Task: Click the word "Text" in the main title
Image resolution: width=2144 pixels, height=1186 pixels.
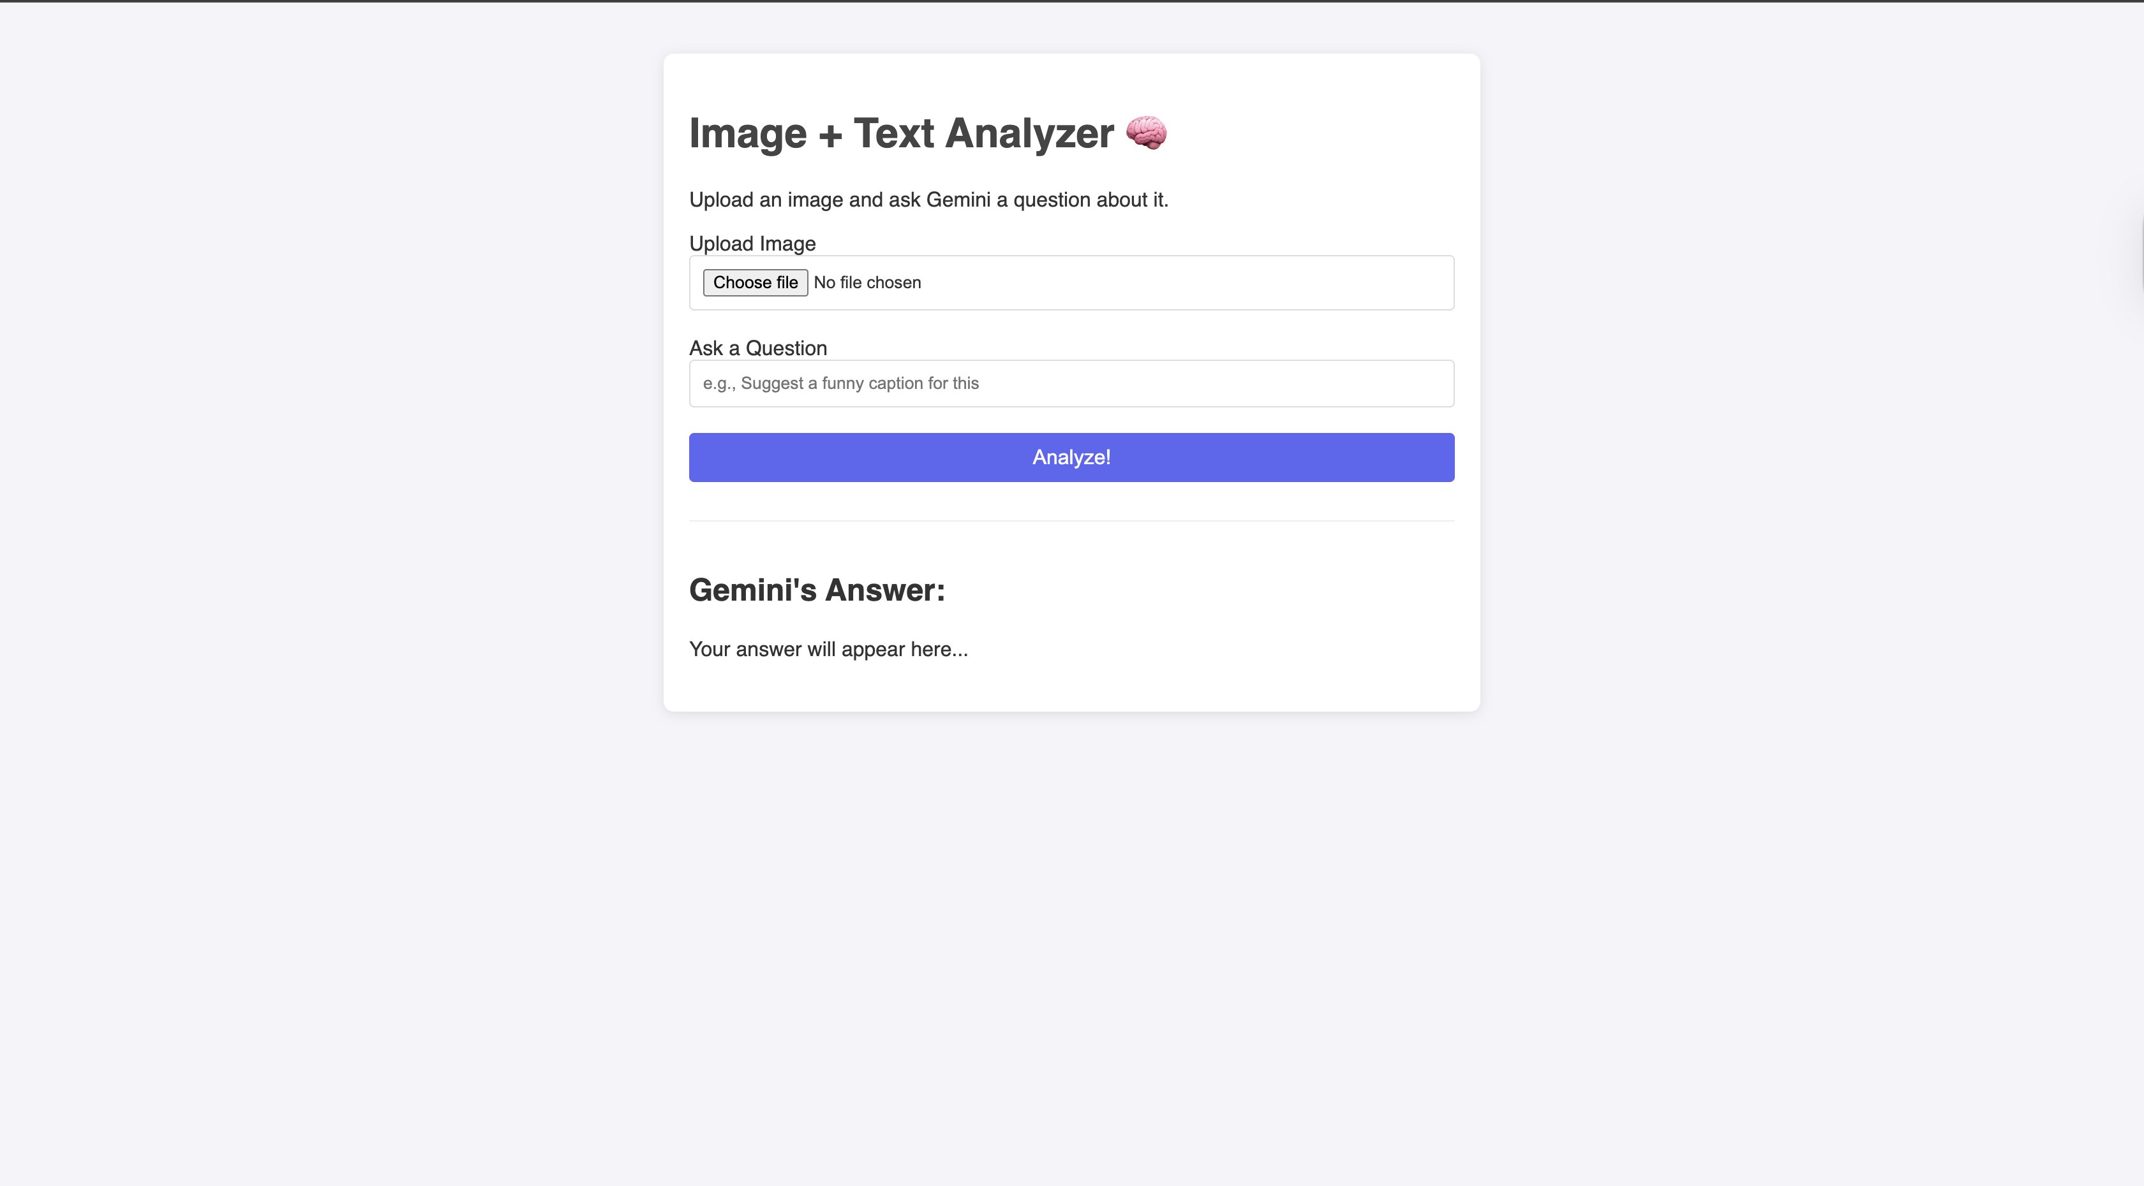Action: [893, 134]
